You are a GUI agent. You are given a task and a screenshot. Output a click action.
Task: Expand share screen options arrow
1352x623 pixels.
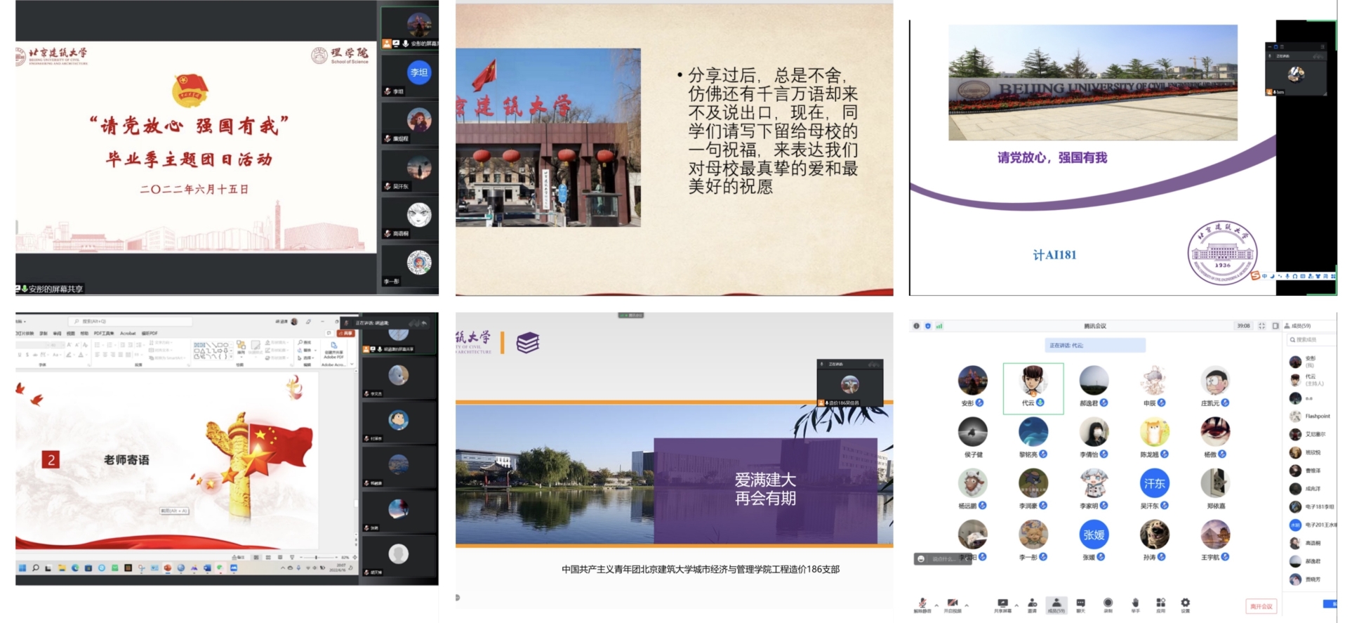click(1016, 605)
